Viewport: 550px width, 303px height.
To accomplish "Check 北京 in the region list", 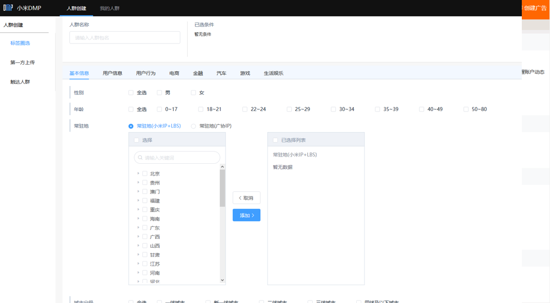I will tap(145, 173).
